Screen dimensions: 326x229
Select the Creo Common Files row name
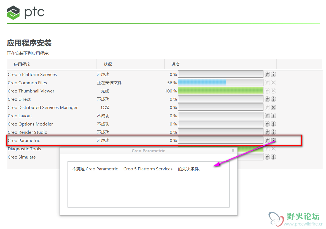[27, 83]
